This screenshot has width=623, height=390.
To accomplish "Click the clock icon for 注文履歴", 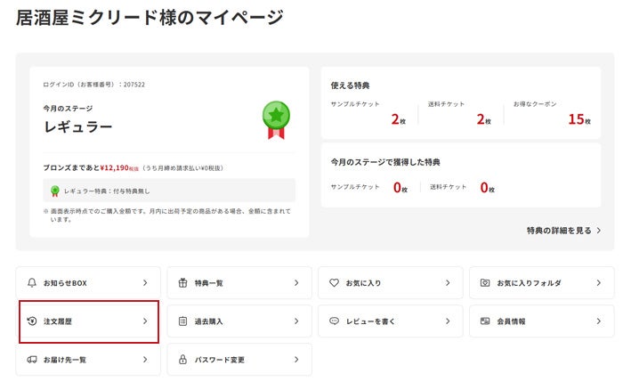I will pos(32,321).
